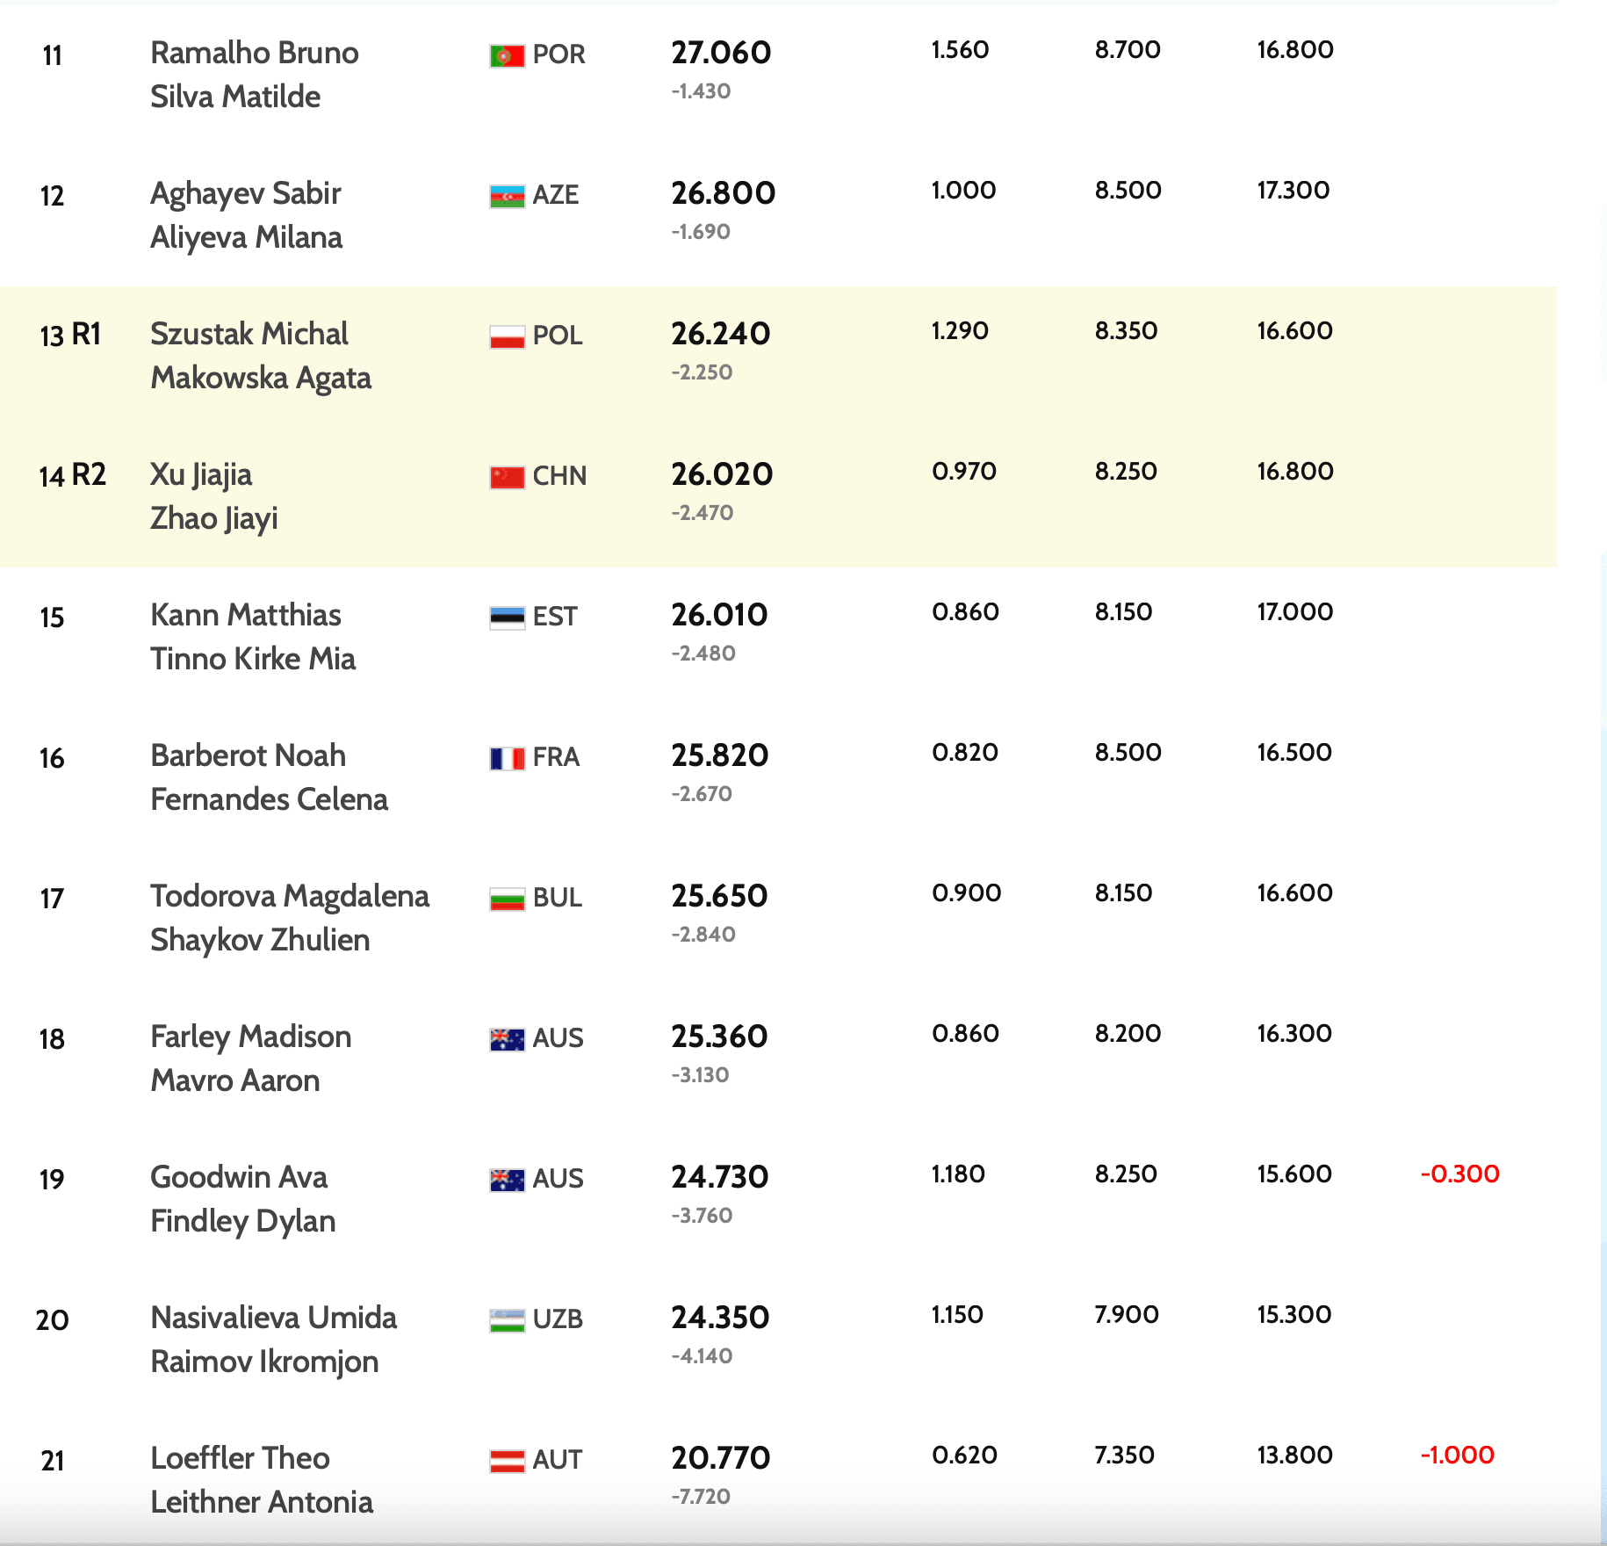The height and width of the screenshot is (1546, 1607).
Task: Select Aliyeva Milana name
Action: pyautogui.click(x=247, y=237)
